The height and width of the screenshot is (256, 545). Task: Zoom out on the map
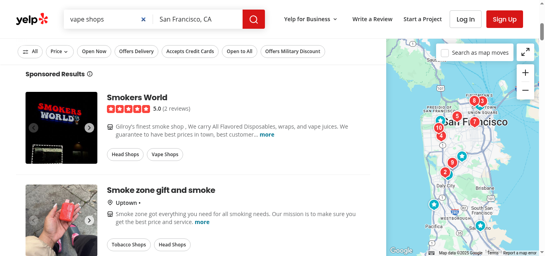[x=525, y=90]
